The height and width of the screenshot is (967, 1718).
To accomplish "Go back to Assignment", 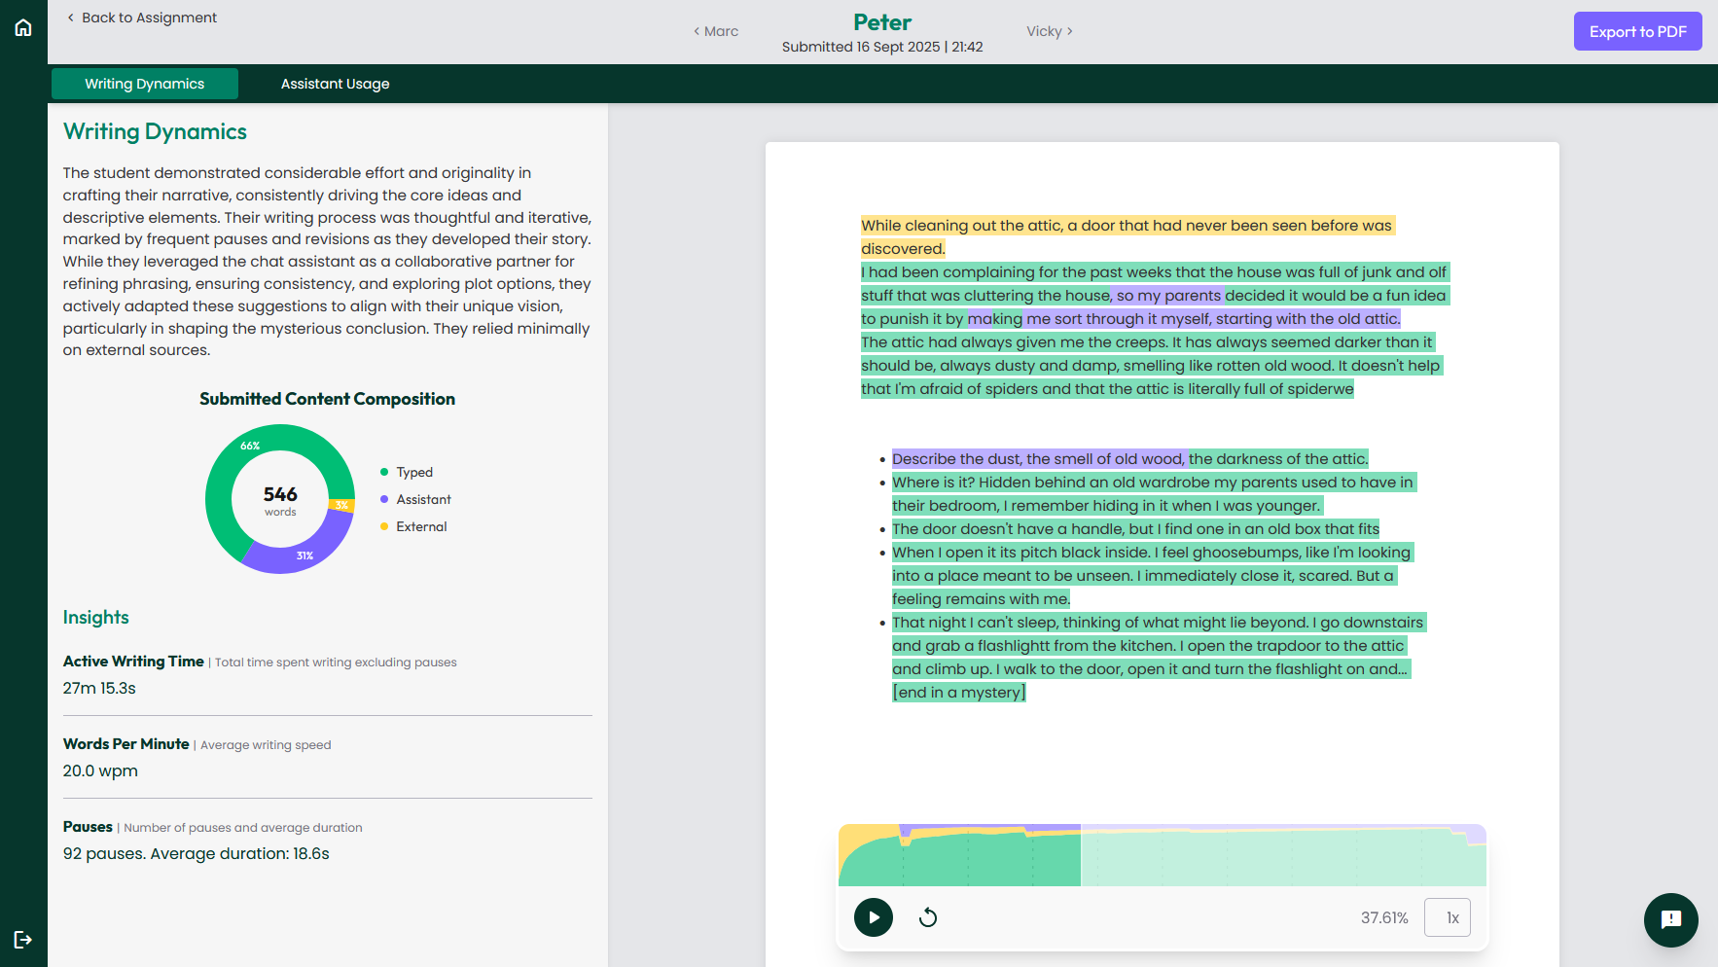I will (142, 18).
